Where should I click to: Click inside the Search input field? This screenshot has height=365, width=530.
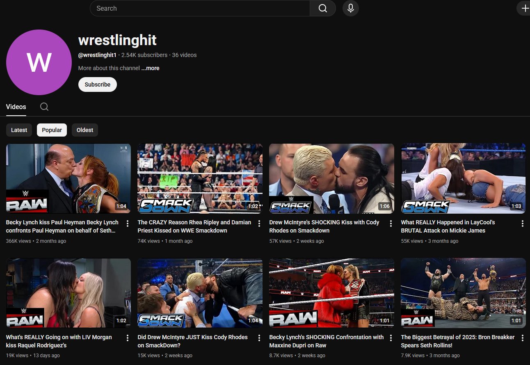point(200,8)
